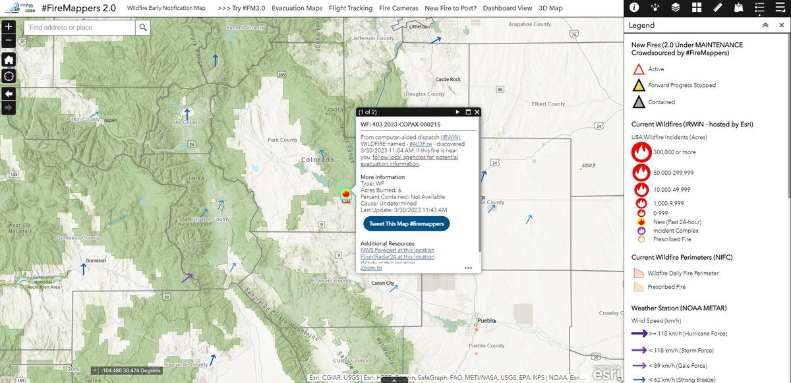Click Tweet This Map #firemappers button
Image resolution: width=791 pixels, height=383 pixels.
click(x=406, y=223)
